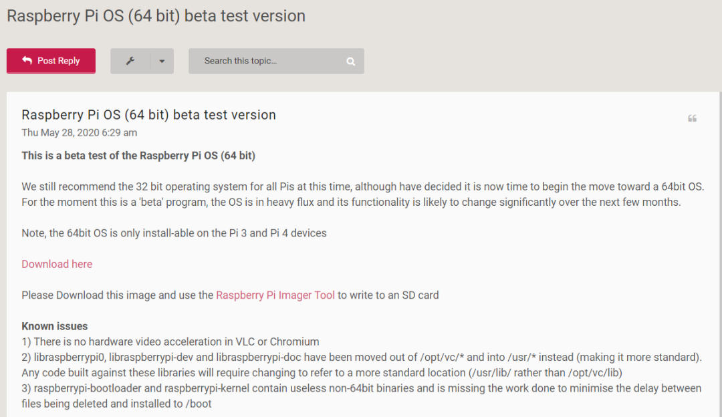This screenshot has width=722, height=417.
Task: Quote the post with the quote icon
Action: (x=692, y=118)
